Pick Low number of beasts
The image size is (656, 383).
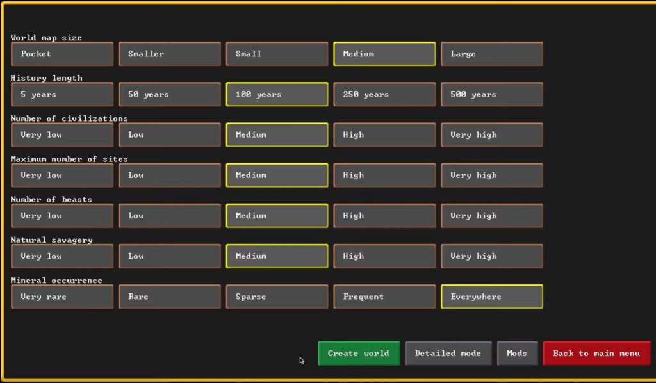[169, 216]
